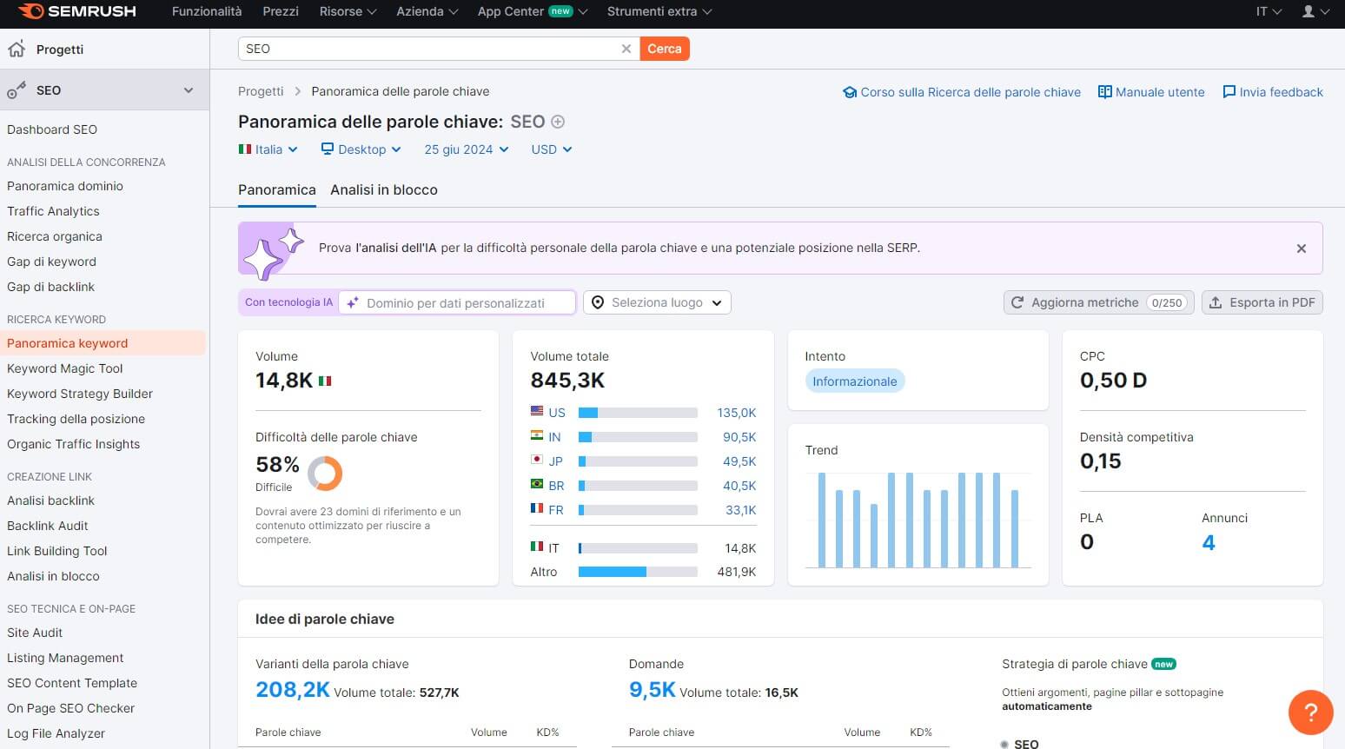Open the IT language selector
The width and height of the screenshot is (1345, 749).
click(1269, 11)
